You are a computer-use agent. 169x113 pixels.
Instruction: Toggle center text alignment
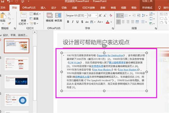[123, 22]
